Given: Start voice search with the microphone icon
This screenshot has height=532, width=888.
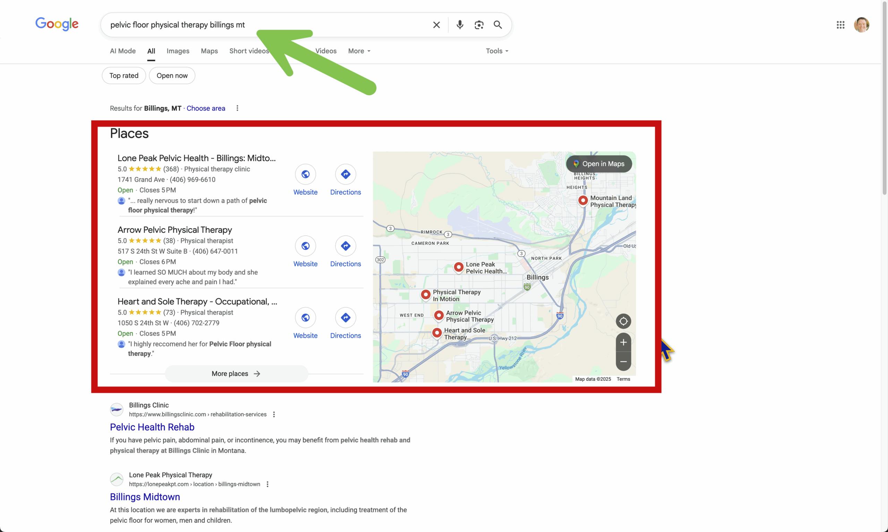Looking at the screenshot, I should (x=460, y=25).
